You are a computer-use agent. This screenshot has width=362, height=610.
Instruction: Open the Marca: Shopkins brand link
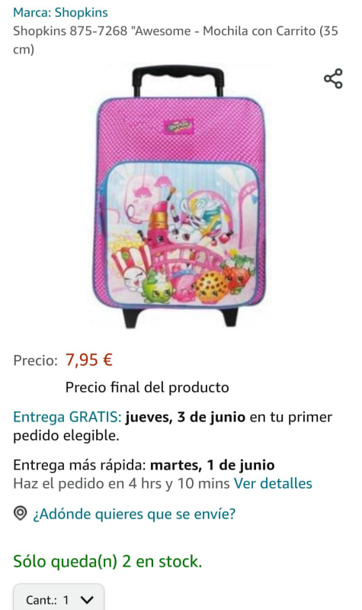pos(61,12)
